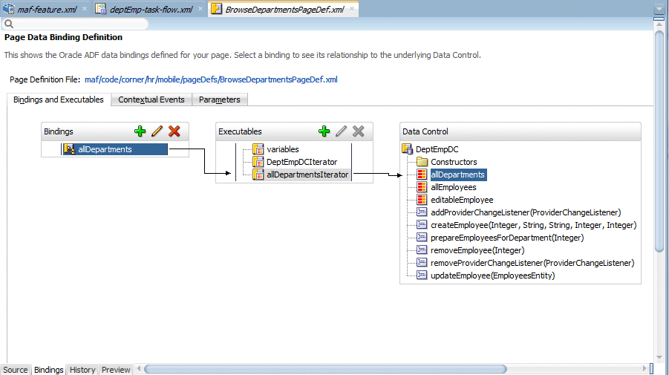
Task: Open the page definition file link
Action: coord(211,79)
